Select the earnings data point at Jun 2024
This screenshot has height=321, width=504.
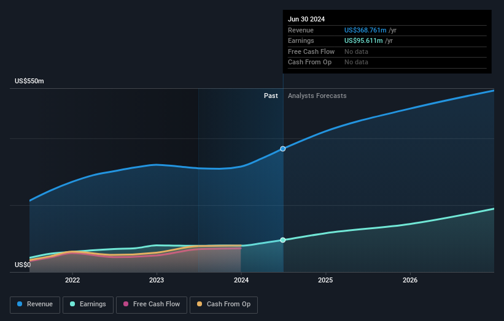tap(283, 240)
